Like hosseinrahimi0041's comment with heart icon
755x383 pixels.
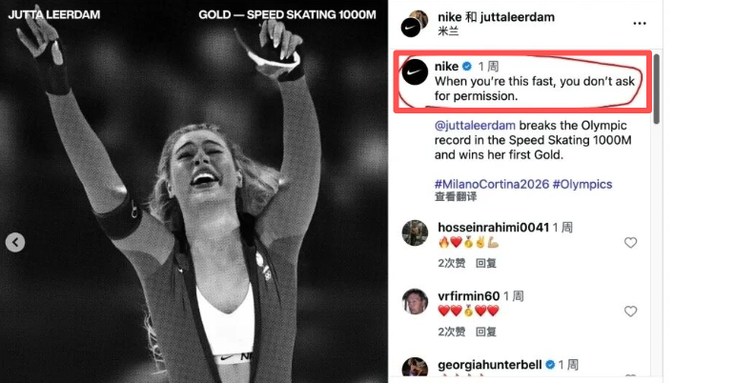(x=630, y=243)
